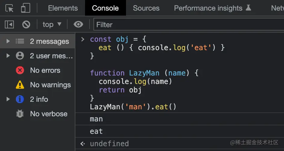Expand the 2 messages group

[8, 41]
